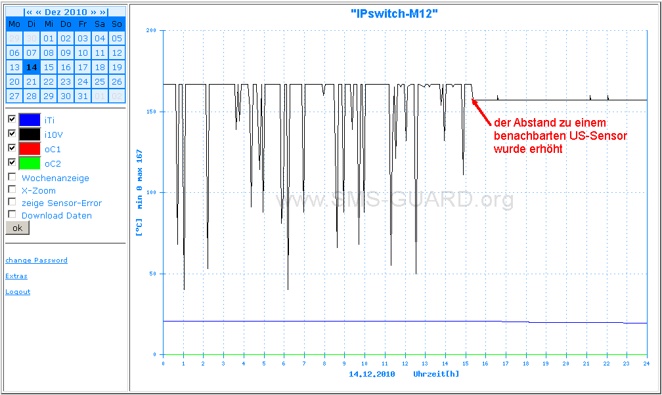Choose day 09 in the calendar
This screenshot has height=395, width=662.
coord(66,52)
